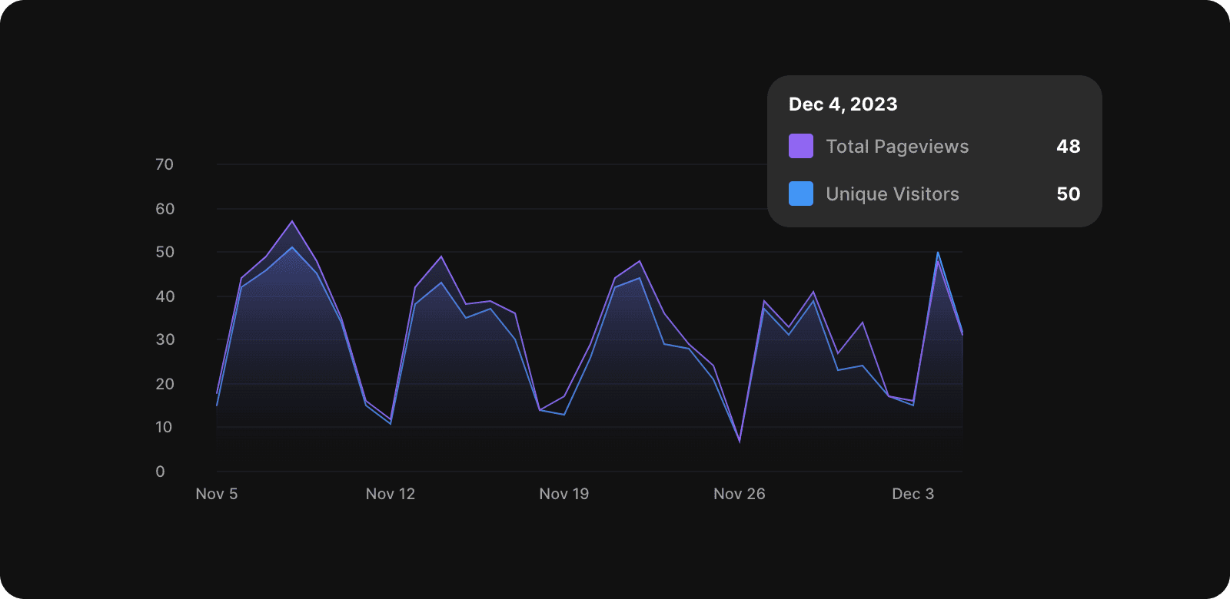Click the 70 y-axis label
Image resolution: width=1230 pixels, height=599 pixels.
(x=165, y=164)
